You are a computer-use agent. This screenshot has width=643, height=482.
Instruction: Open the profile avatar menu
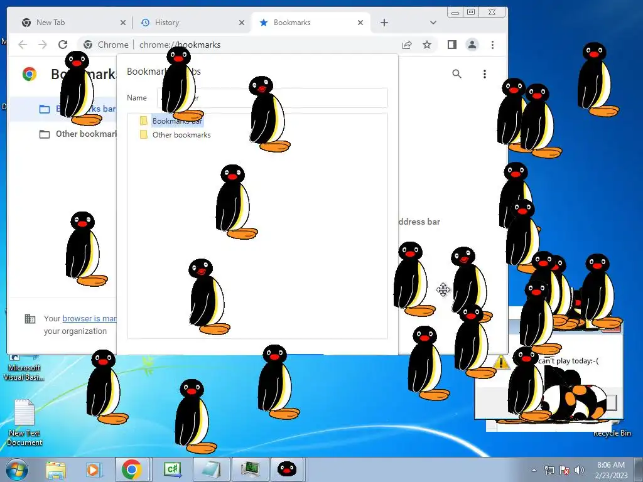point(472,45)
